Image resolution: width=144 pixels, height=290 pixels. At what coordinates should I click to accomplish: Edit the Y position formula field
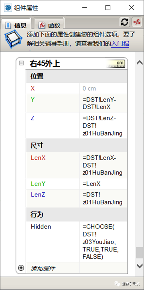point(103,103)
